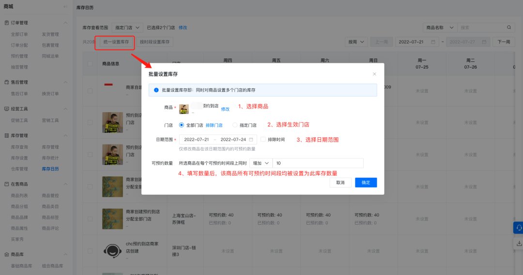
Task: Open 预约管理 in the sidebar
Action: [19, 56]
